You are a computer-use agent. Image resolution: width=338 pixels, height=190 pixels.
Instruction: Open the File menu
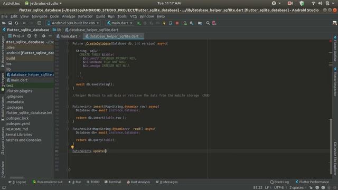pyautogui.click(x=4, y=16)
